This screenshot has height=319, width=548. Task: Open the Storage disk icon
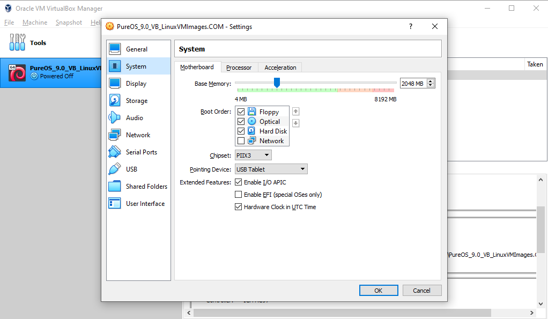pyautogui.click(x=115, y=100)
